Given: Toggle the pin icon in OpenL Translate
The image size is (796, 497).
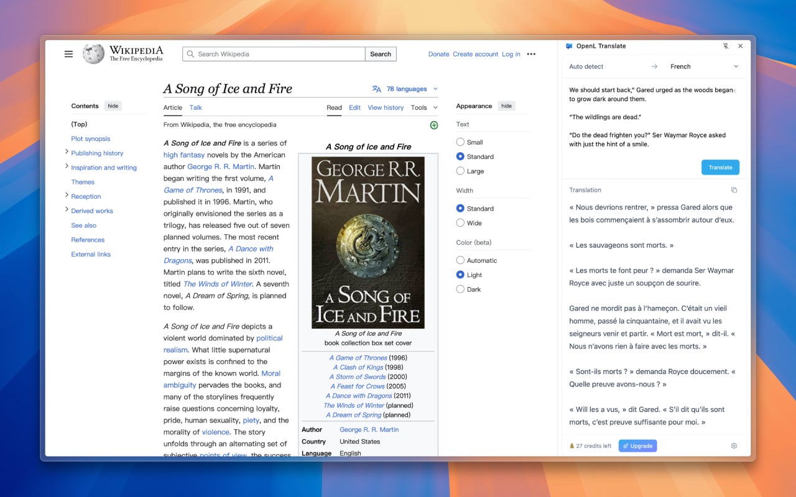Looking at the screenshot, I should tap(726, 46).
